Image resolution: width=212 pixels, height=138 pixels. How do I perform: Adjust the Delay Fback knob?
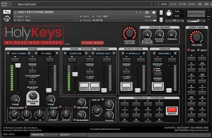(109, 105)
